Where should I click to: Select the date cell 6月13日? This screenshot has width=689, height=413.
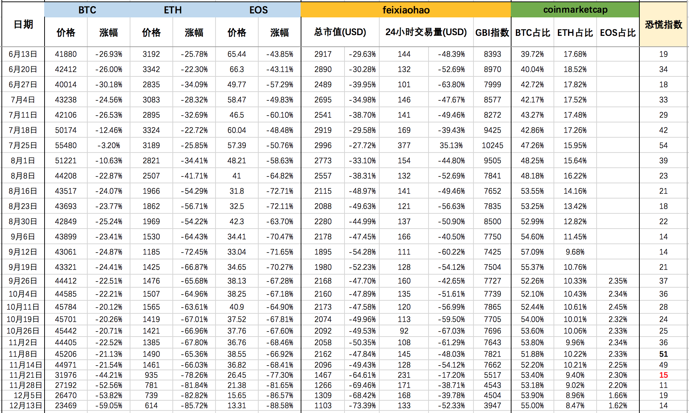pyautogui.click(x=23, y=54)
